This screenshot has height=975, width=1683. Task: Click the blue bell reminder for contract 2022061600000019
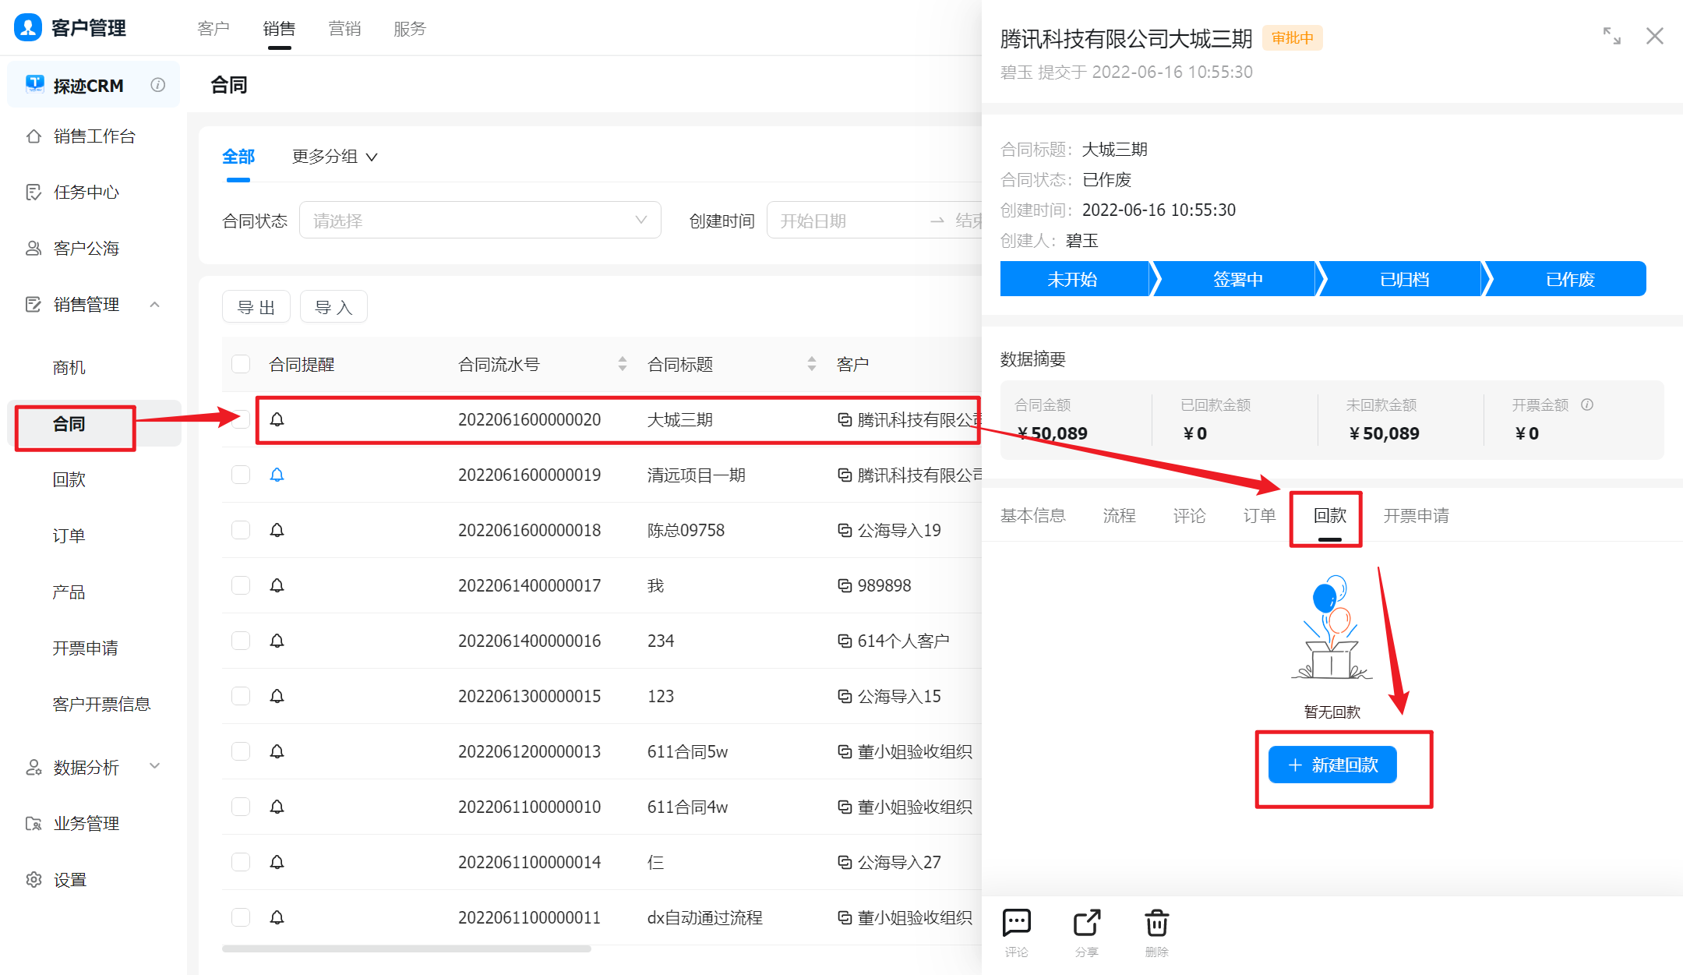click(x=277, y=475)
